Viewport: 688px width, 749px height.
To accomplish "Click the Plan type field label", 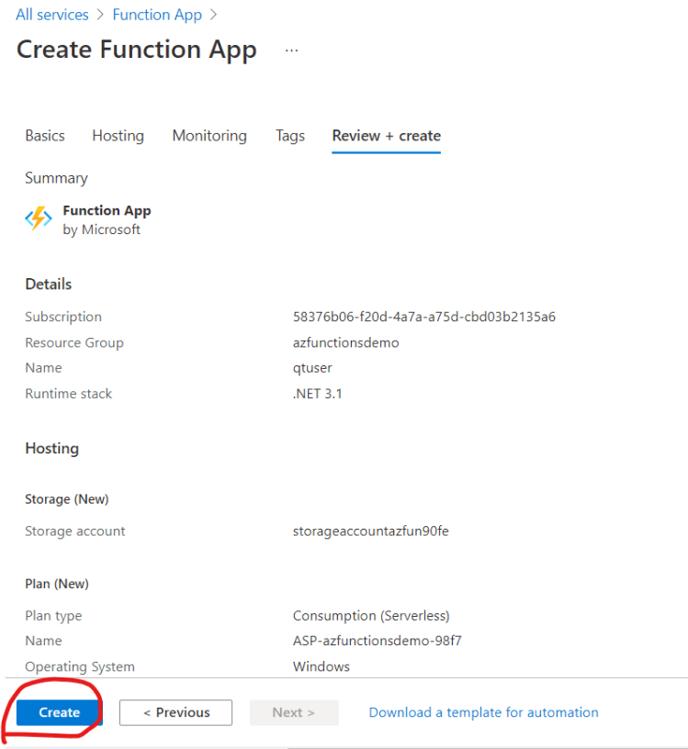I will point(53,616).
